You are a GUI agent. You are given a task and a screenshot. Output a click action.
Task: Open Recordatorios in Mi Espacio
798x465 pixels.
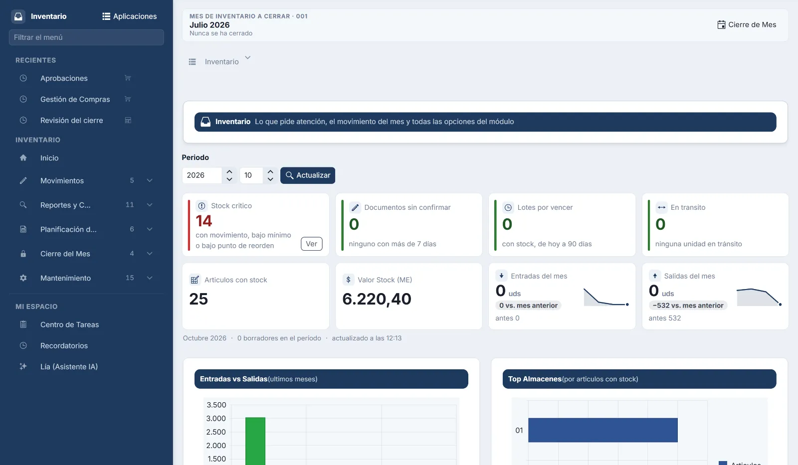64,345
